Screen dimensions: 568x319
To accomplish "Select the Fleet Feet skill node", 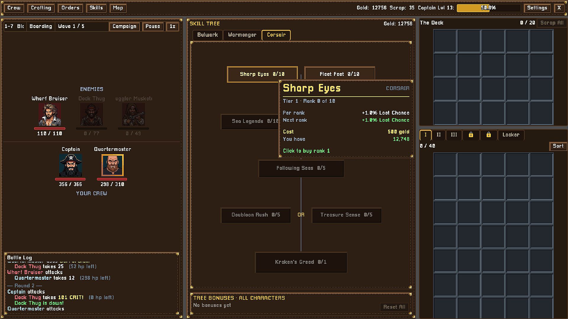I will (339, 73).
